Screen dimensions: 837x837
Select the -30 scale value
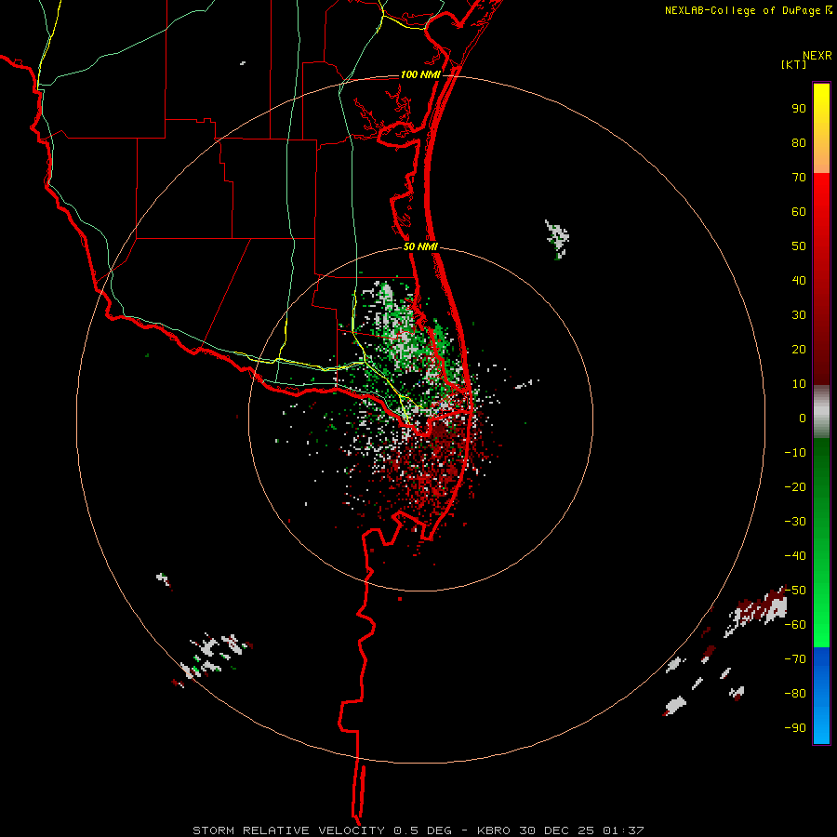(x=795, y=522)
